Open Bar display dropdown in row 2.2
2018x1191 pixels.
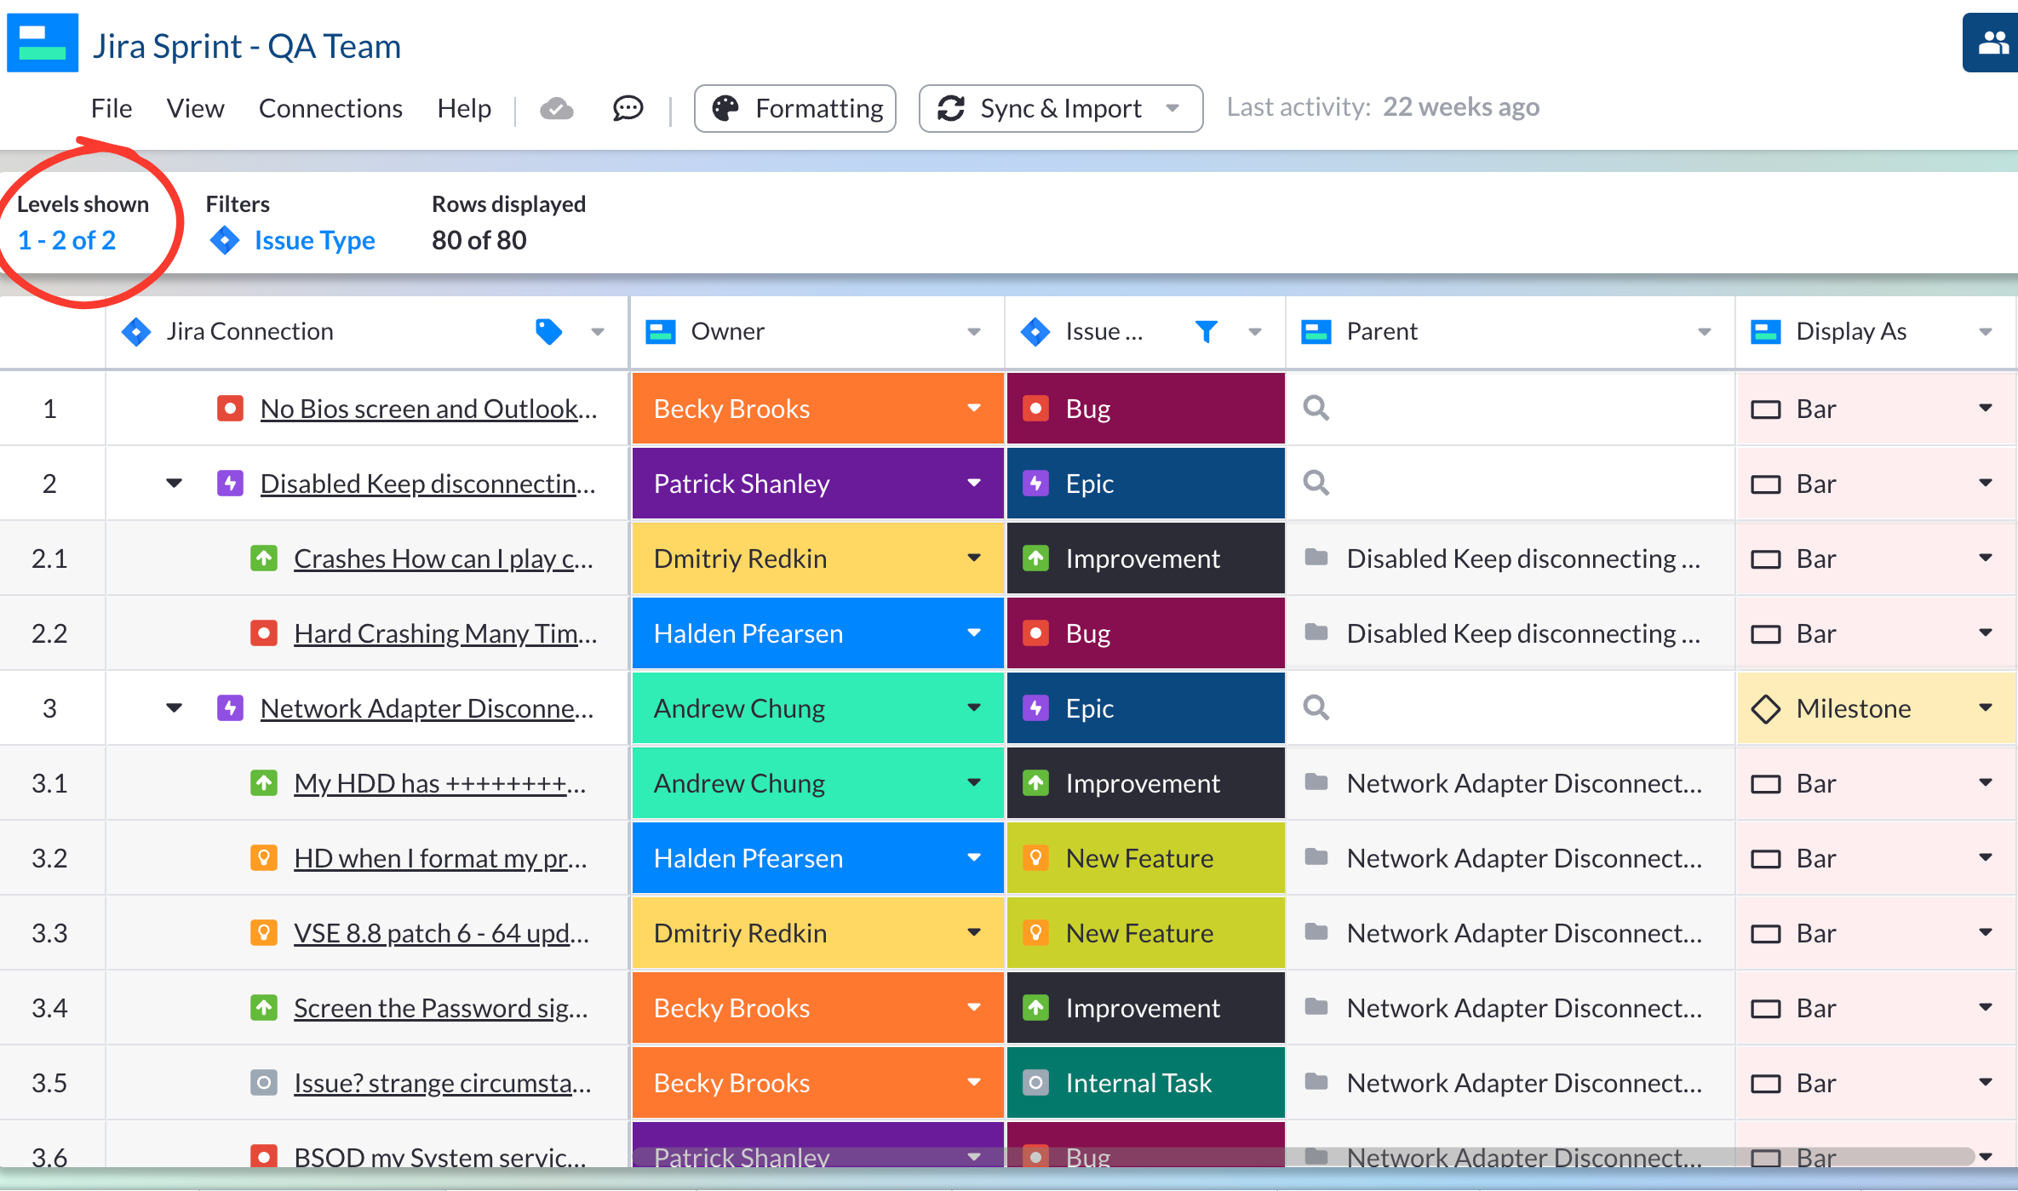pyautogui.click(x=1986, y=633)
